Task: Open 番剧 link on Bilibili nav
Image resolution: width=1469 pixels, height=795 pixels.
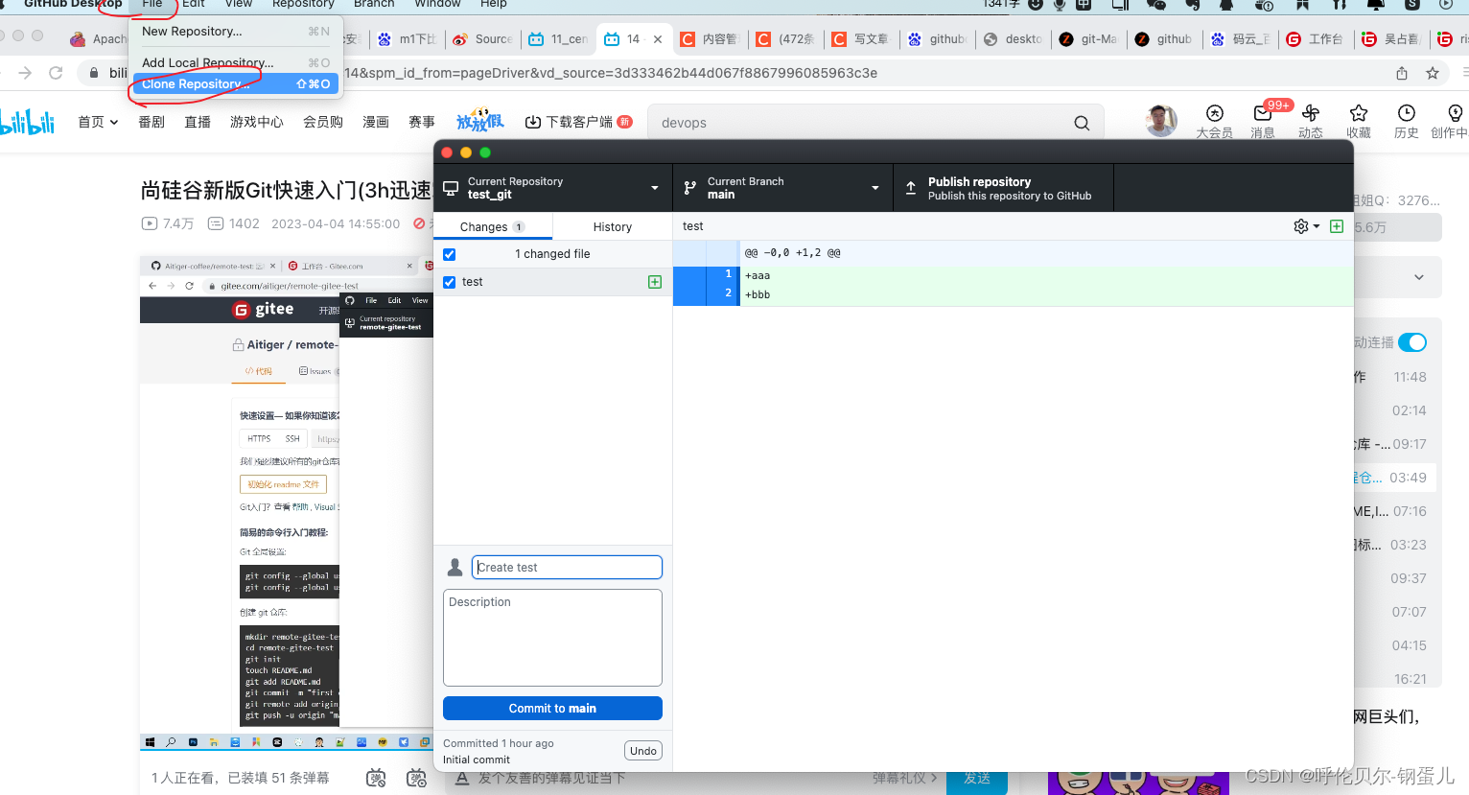Action: click(x=152, y=122)
